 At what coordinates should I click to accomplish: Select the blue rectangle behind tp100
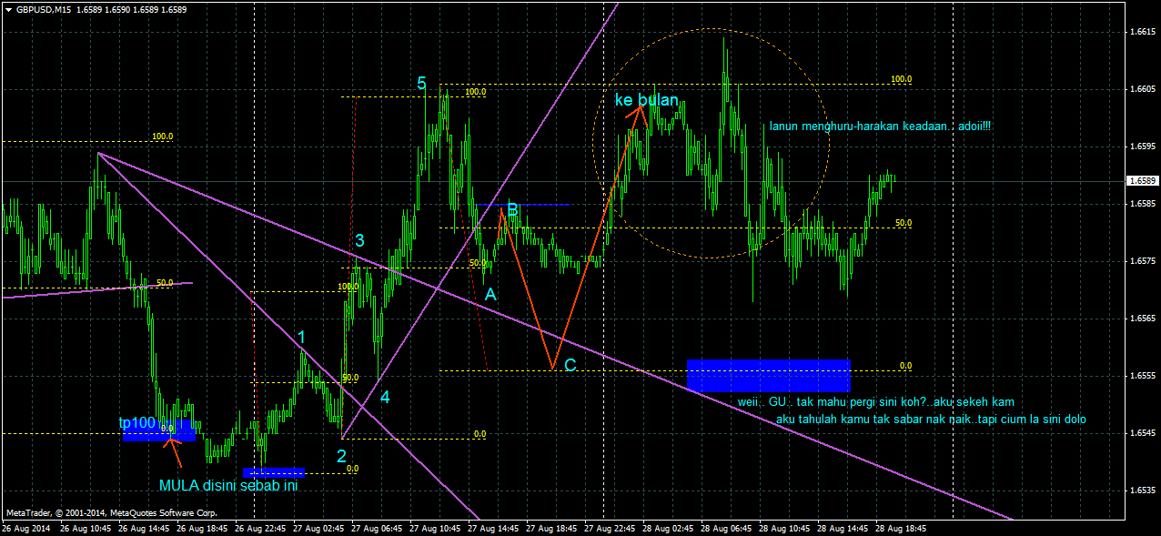coord(159,430)
